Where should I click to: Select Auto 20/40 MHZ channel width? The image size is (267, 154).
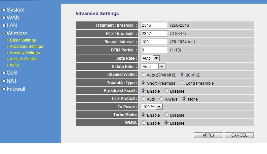pos(143,75)
